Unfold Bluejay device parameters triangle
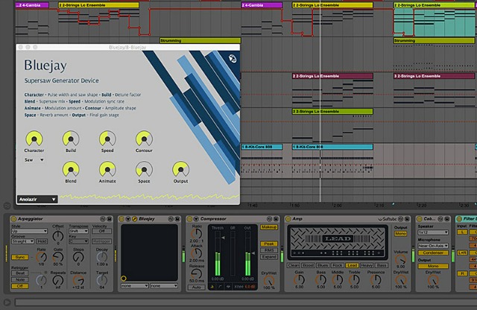The height and width of the screenshot is (310, 477). [128, 219]
